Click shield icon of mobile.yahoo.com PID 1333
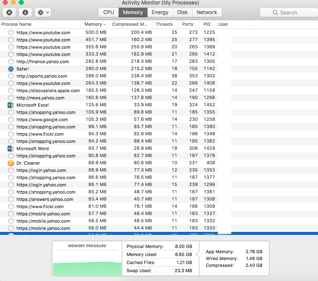 click(x=11, y=228)
